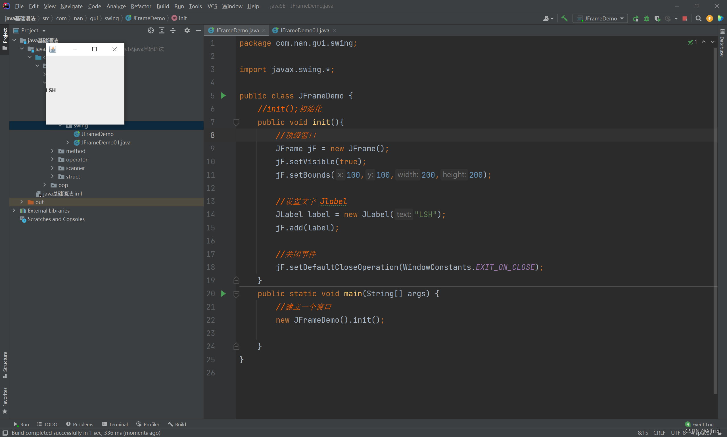Open the Build tool window

coord(177,424)
